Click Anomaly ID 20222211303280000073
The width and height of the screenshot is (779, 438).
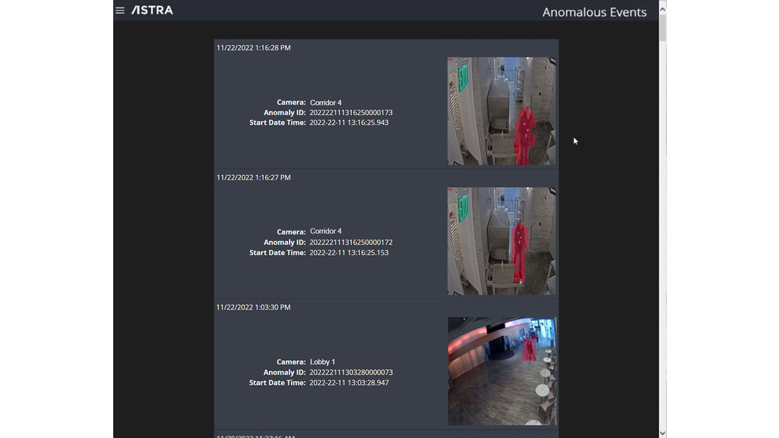(x=351, y=373)
